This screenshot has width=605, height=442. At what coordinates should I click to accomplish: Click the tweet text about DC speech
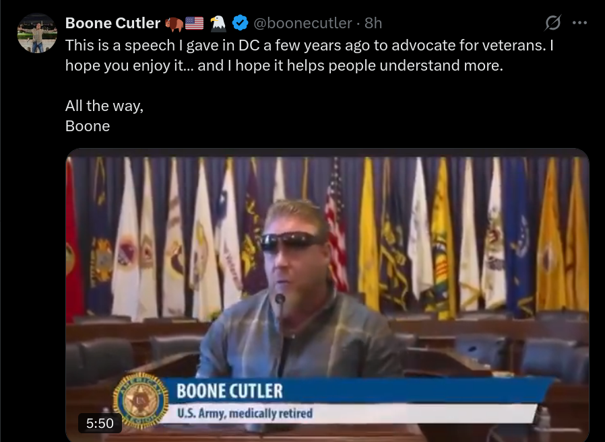pos(309,55)
